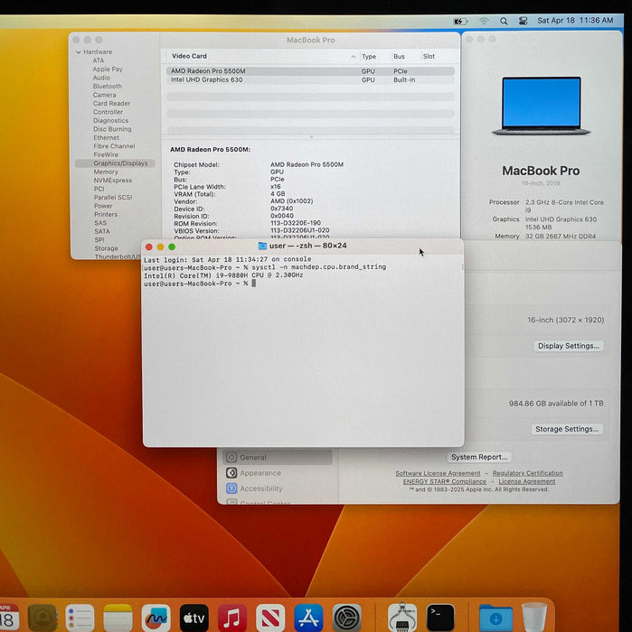Select the AMD Radeon Pro 5500M row

pos(310,71)
